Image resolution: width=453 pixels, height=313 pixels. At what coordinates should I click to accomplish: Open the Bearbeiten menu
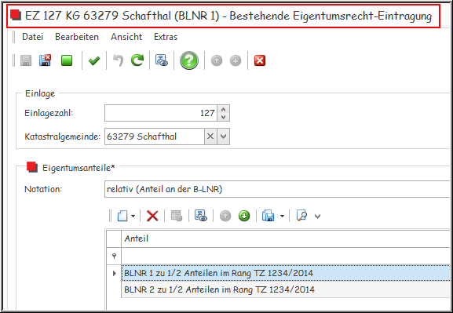click(x=77, y=37)
